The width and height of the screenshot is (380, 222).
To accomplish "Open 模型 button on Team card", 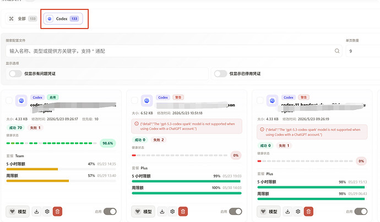I will 18,212.
